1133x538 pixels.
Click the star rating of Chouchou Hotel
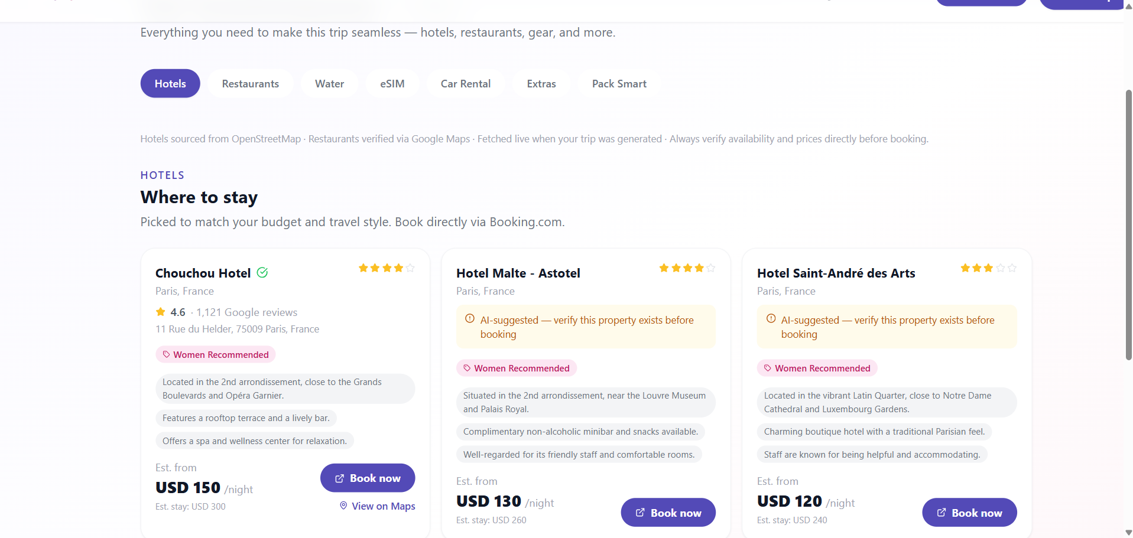[387, 268]
